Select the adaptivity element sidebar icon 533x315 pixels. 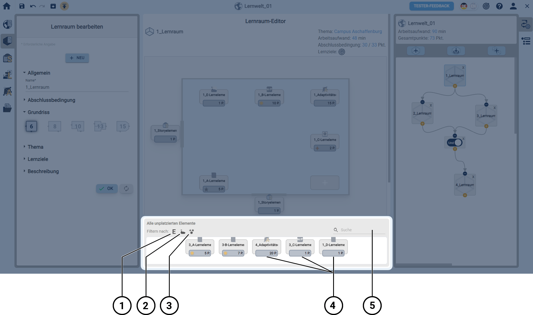click(7, 91)
